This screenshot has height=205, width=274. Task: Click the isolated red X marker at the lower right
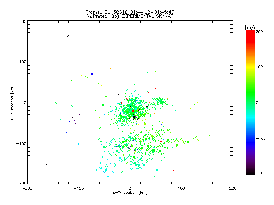(x=173, y=170)
